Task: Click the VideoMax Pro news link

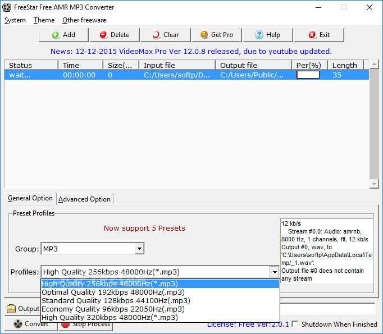Action: pos(191,51)
